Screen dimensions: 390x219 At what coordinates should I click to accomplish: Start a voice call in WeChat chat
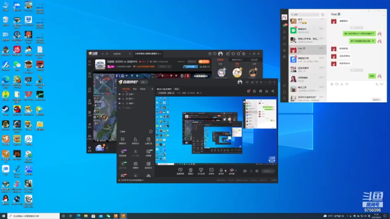pos(377,84)
